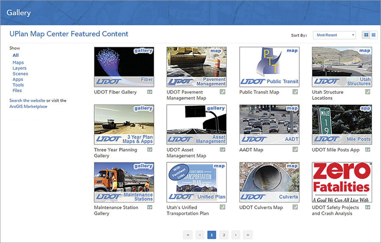
Task: Click the Public Transit Map title
Action: pos(259,92)
